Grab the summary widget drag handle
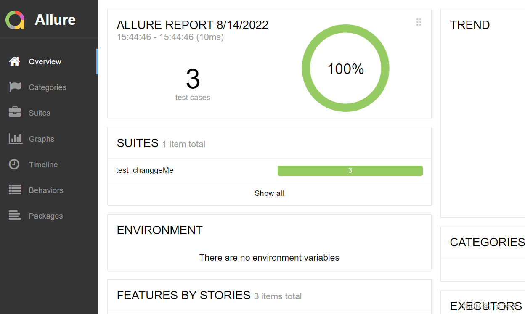Viewport: 525px width, 314px height. [x=419, y=22]
